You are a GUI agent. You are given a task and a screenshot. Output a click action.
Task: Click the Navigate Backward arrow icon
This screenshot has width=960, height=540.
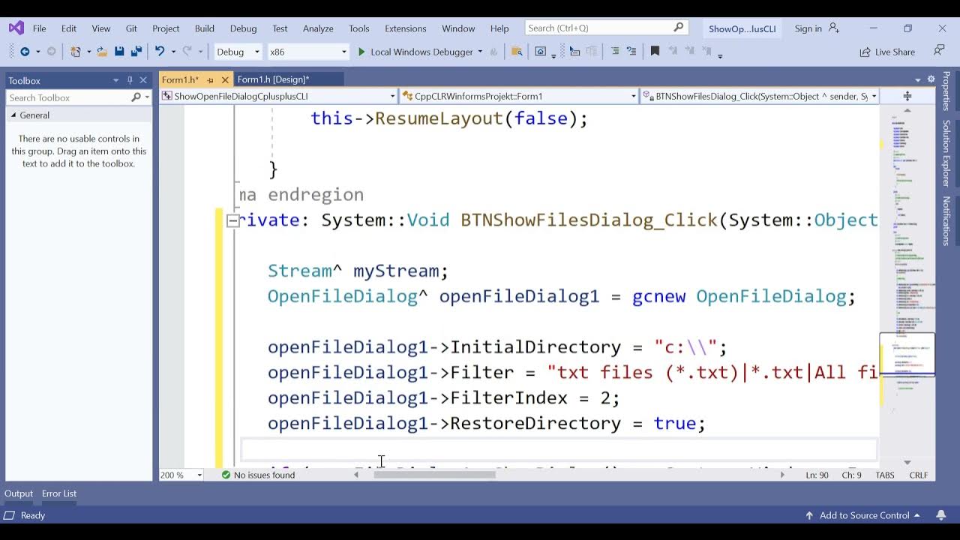(x=25, y=52)
